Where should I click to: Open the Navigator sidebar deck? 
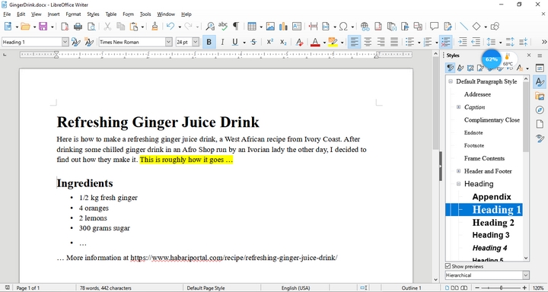click(x=540, y=110)
